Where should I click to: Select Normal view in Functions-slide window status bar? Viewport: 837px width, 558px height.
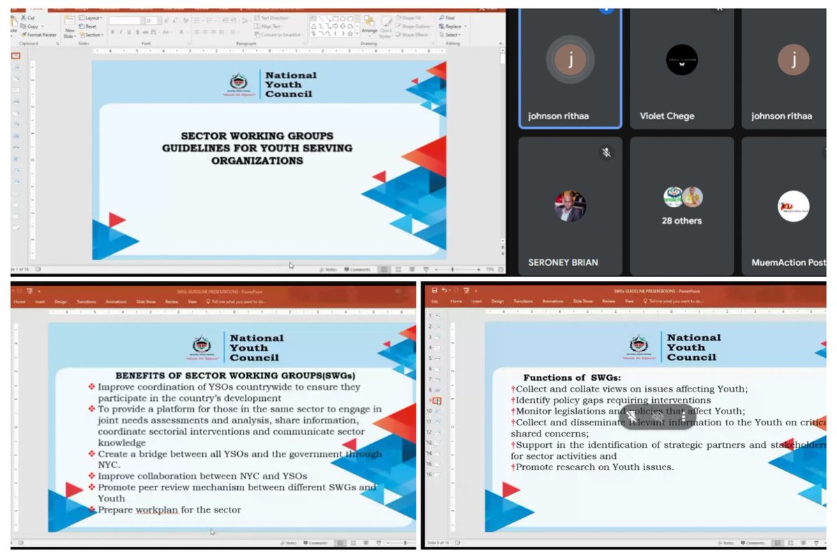pos(778,542)
